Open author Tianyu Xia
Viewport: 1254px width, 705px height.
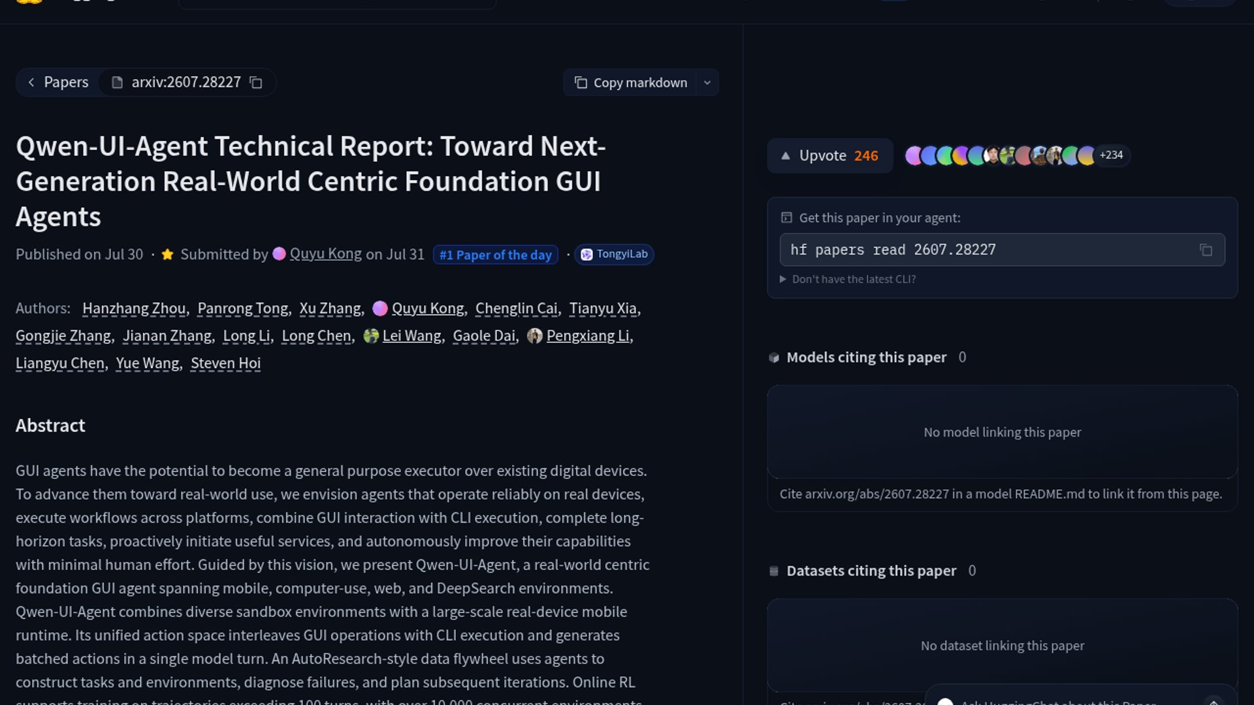click(603, 308)
